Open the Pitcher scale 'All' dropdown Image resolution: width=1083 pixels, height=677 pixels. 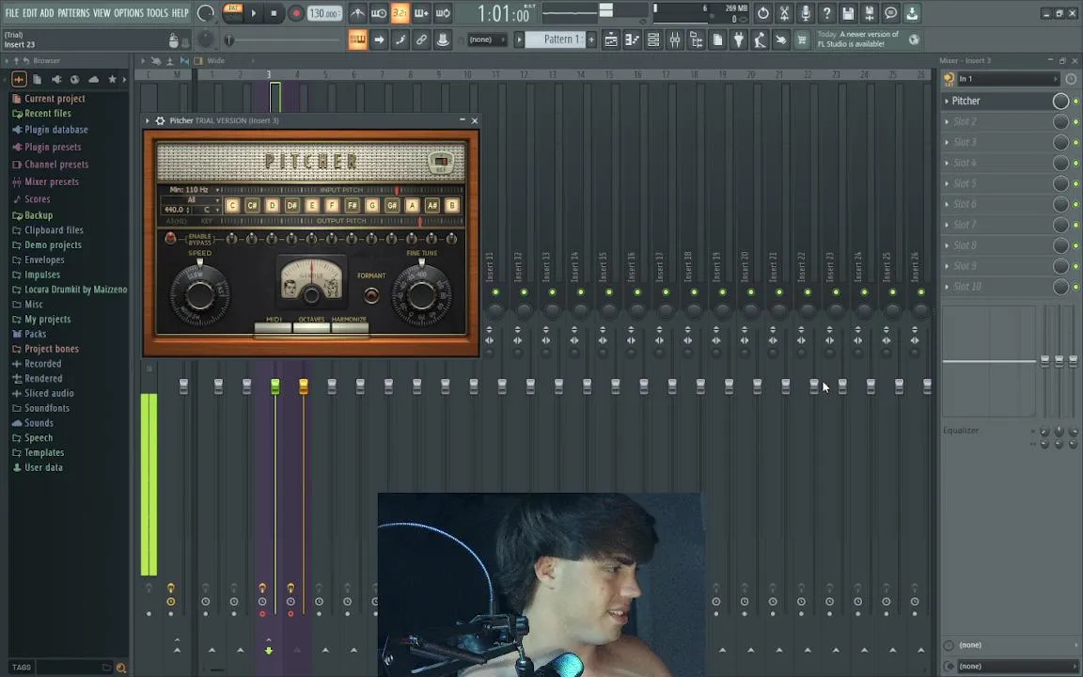pos(192,199)
